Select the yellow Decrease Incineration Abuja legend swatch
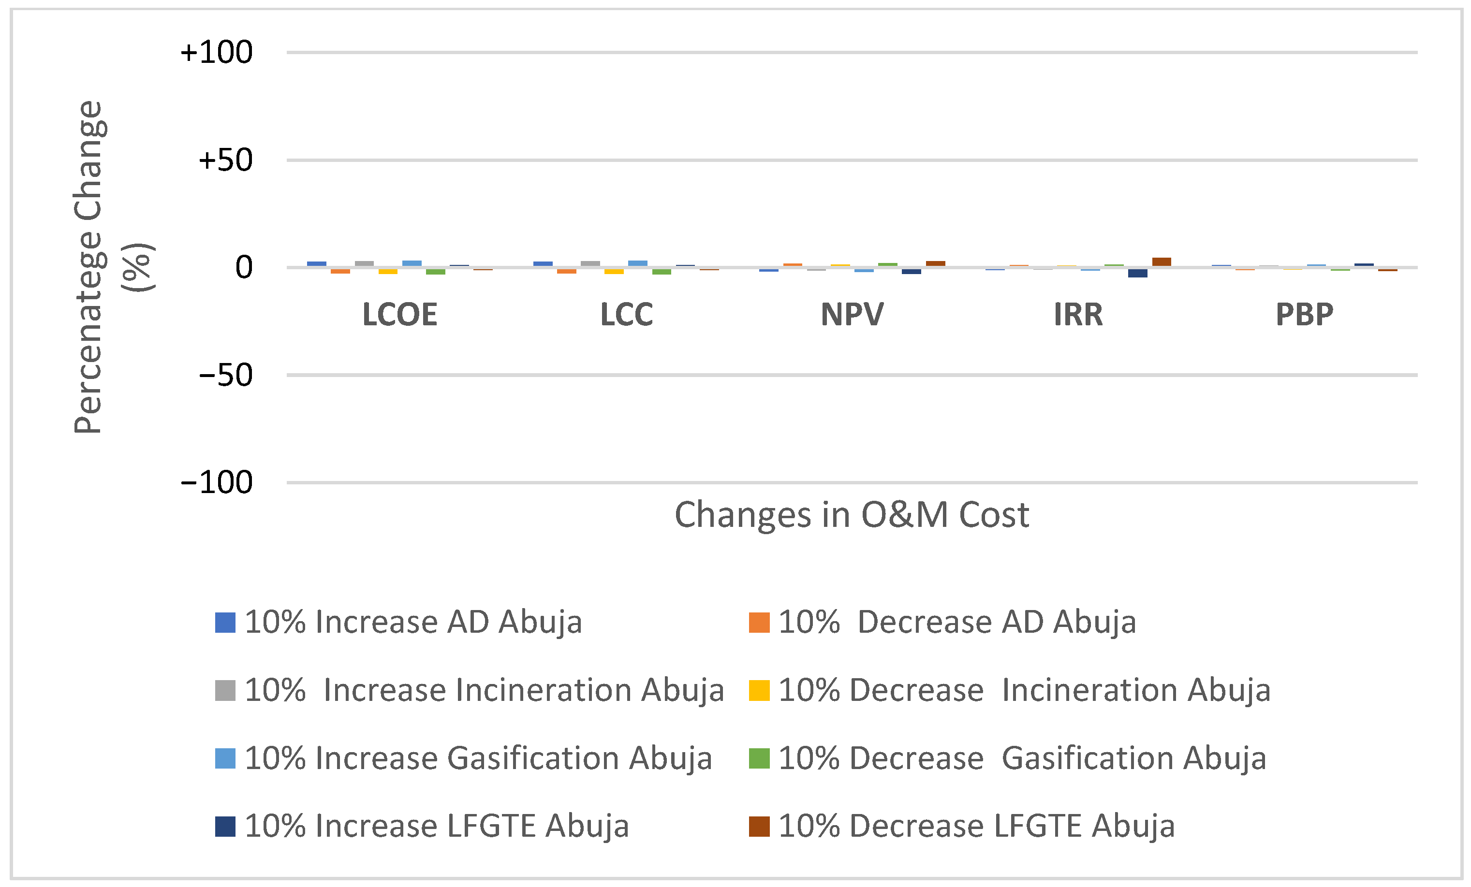The height and width of the screenshot is (887, 1471). pos(759,691)
